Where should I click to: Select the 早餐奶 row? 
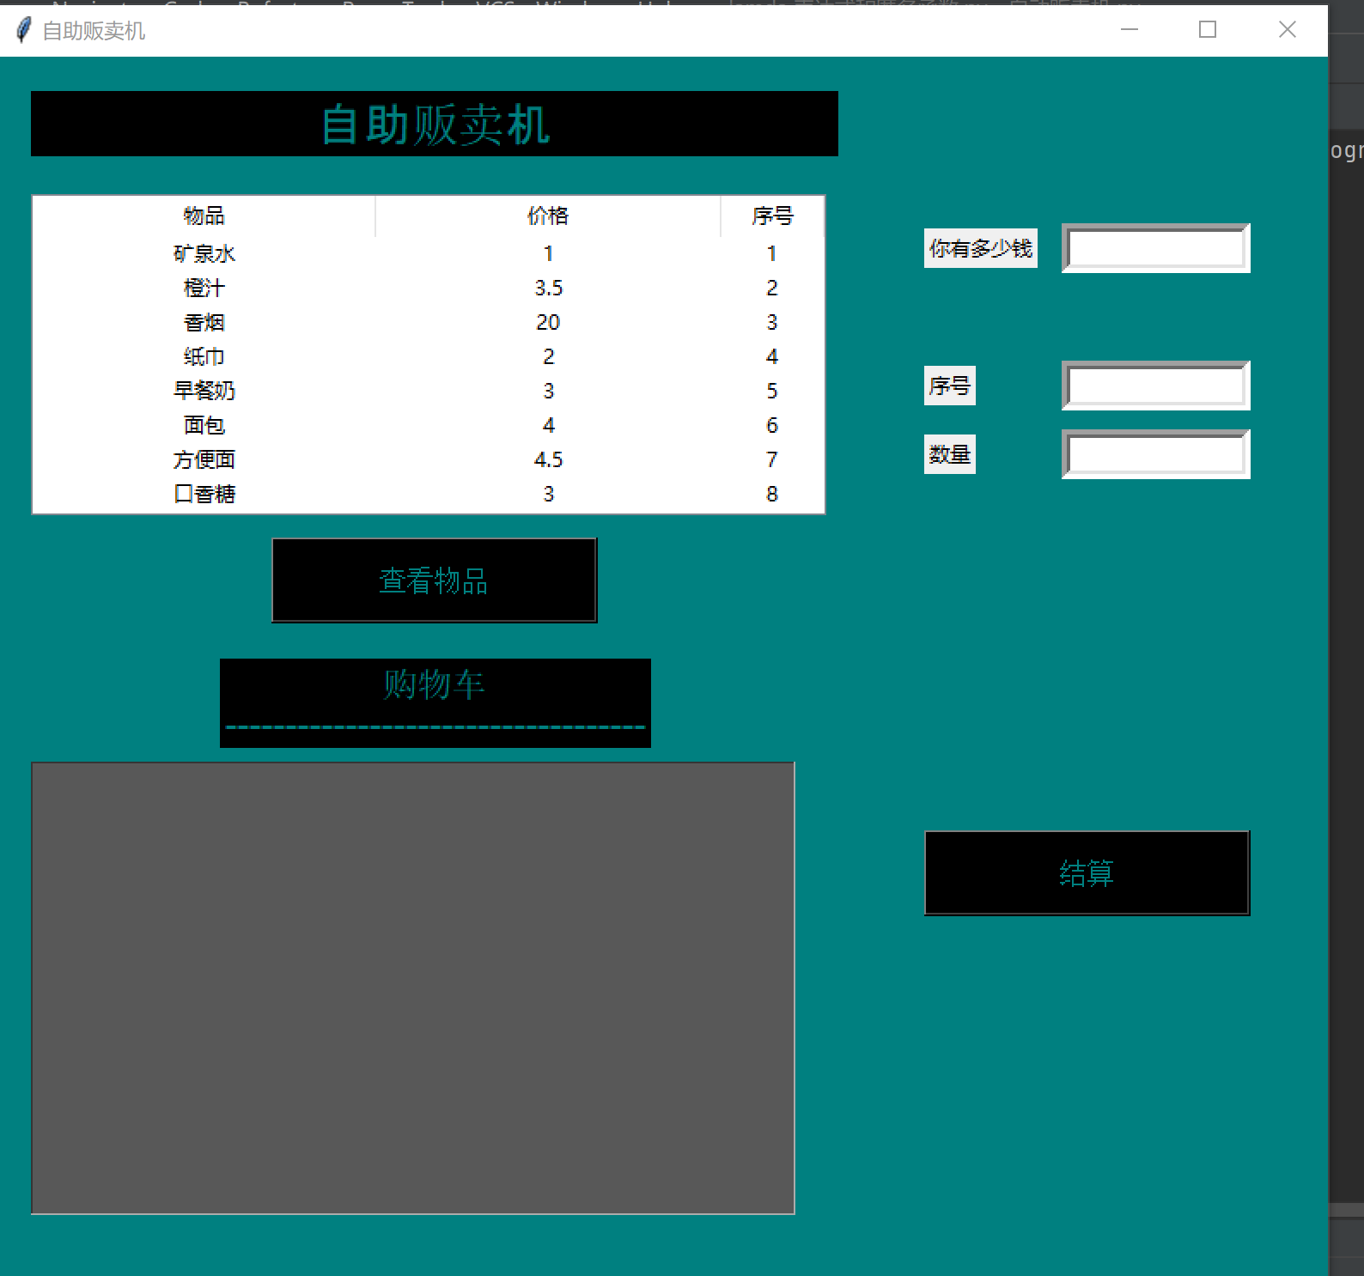click(429, 391)
